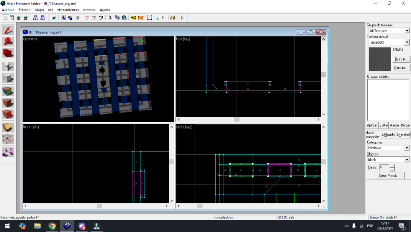Click the Buscar... texture button
The height and width of the screenshot is (232, 411).
coord(400,59)
